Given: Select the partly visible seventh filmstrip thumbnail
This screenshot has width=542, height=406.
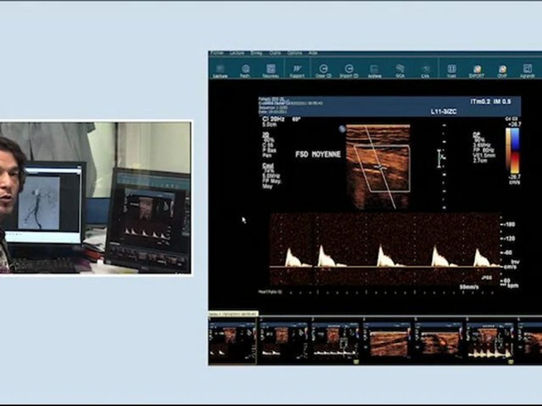Looking at the screenshot, I should [530, 341].
